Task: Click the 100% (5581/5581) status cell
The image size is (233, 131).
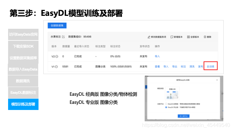Action: [x=121, y=67]
